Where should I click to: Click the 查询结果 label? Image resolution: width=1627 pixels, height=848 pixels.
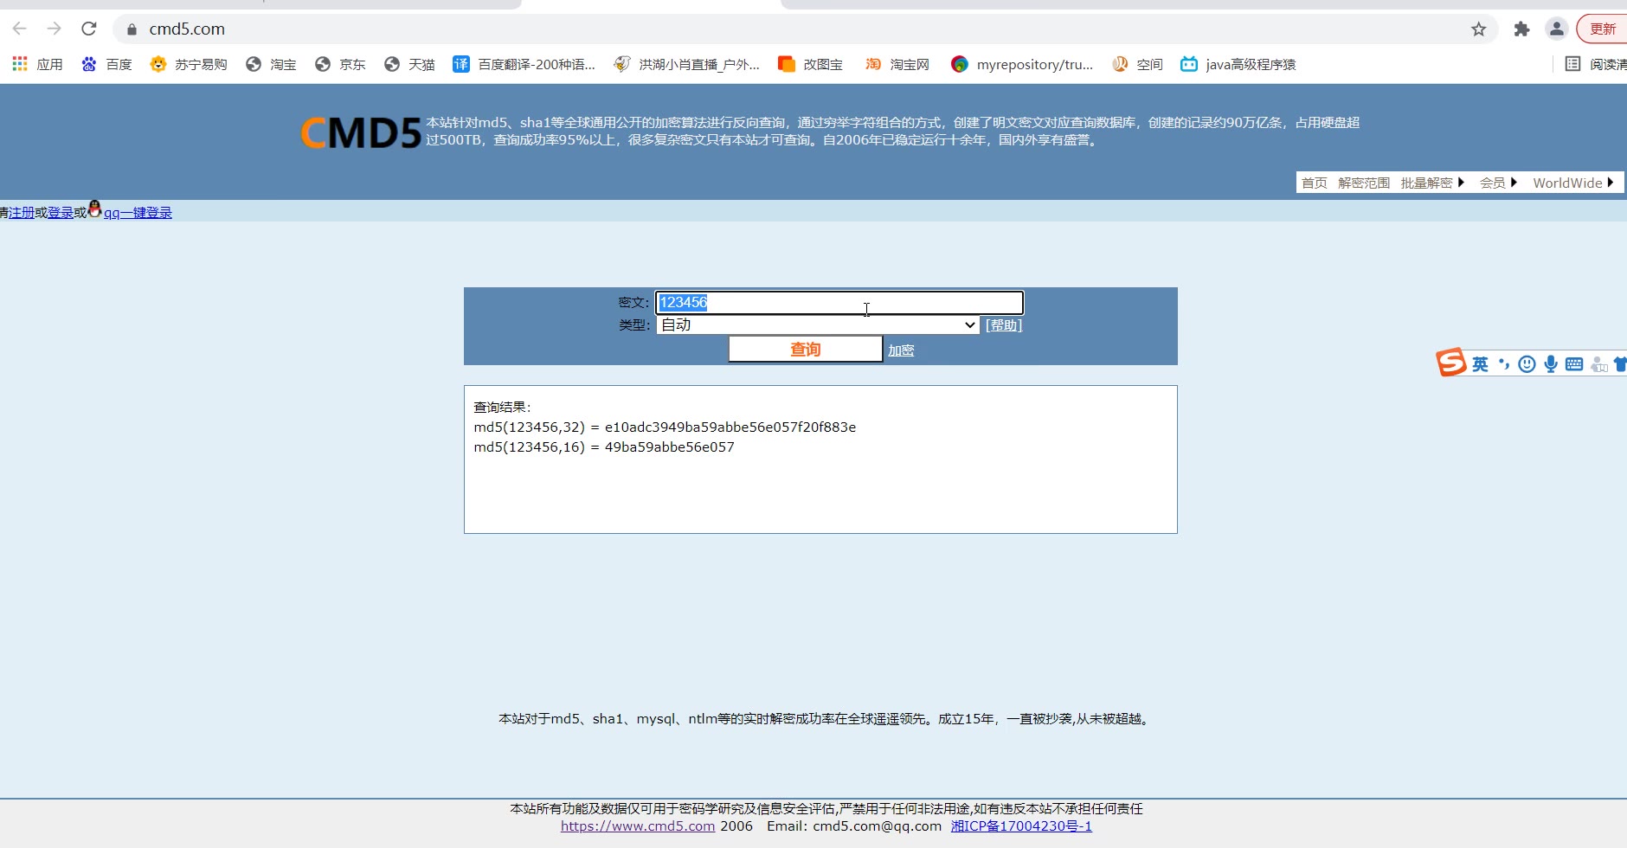(502, 407)
